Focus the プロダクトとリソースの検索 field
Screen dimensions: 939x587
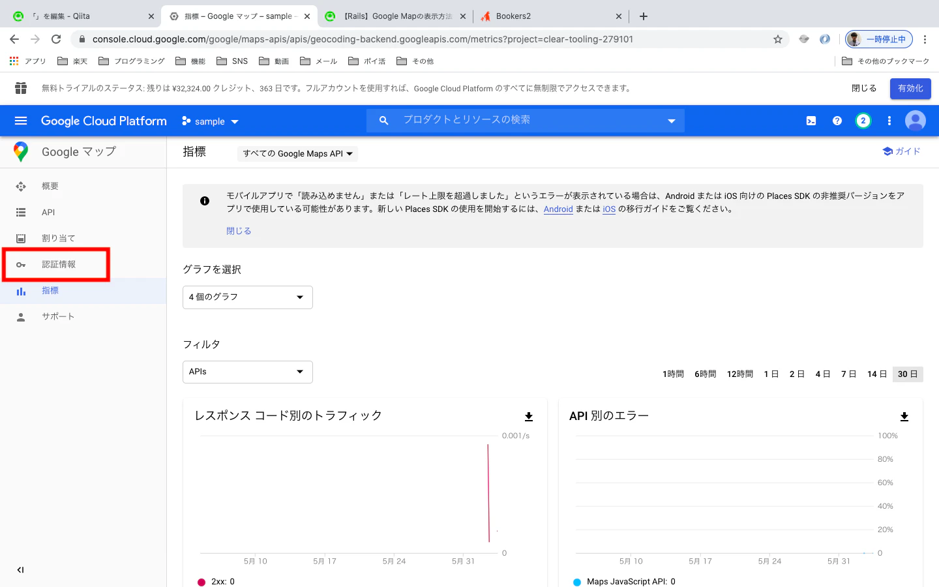click(526, 121)
